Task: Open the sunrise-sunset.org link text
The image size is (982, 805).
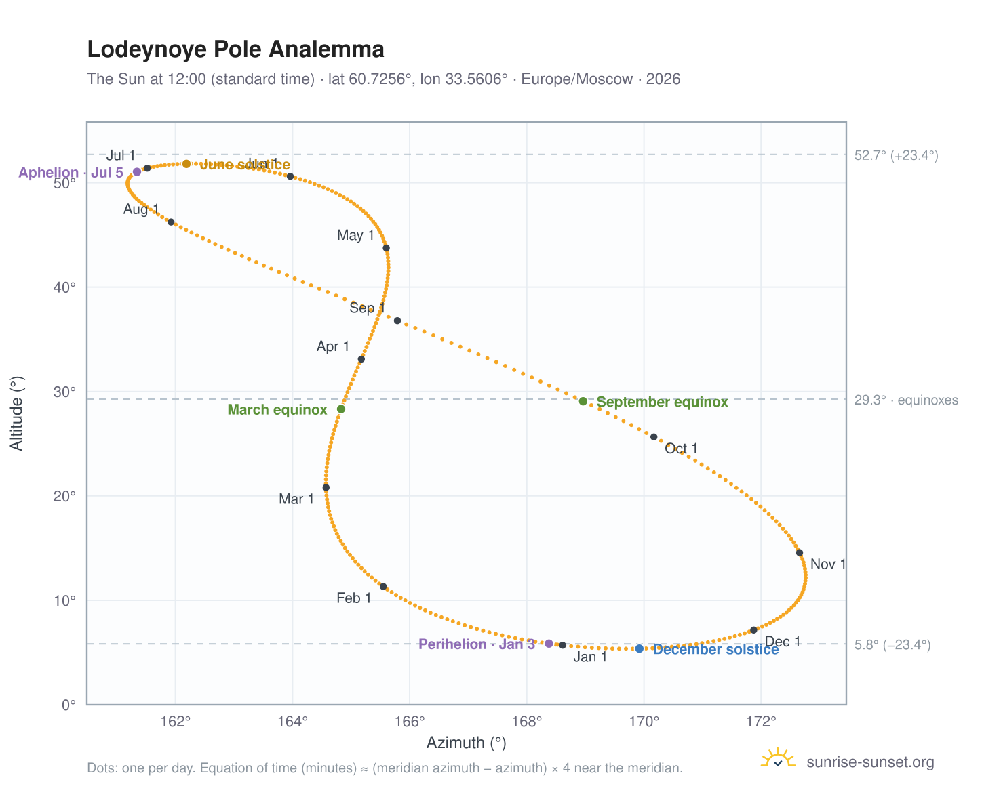Action: [871, 762]
